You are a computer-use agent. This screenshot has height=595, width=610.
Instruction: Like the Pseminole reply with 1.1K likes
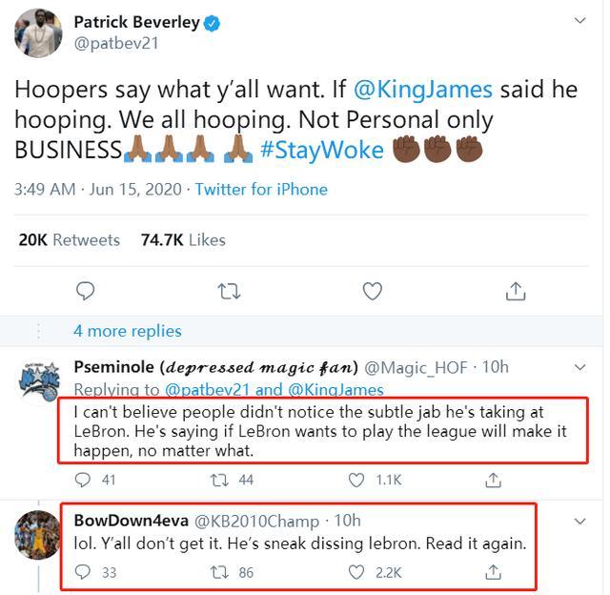[359, 481]
